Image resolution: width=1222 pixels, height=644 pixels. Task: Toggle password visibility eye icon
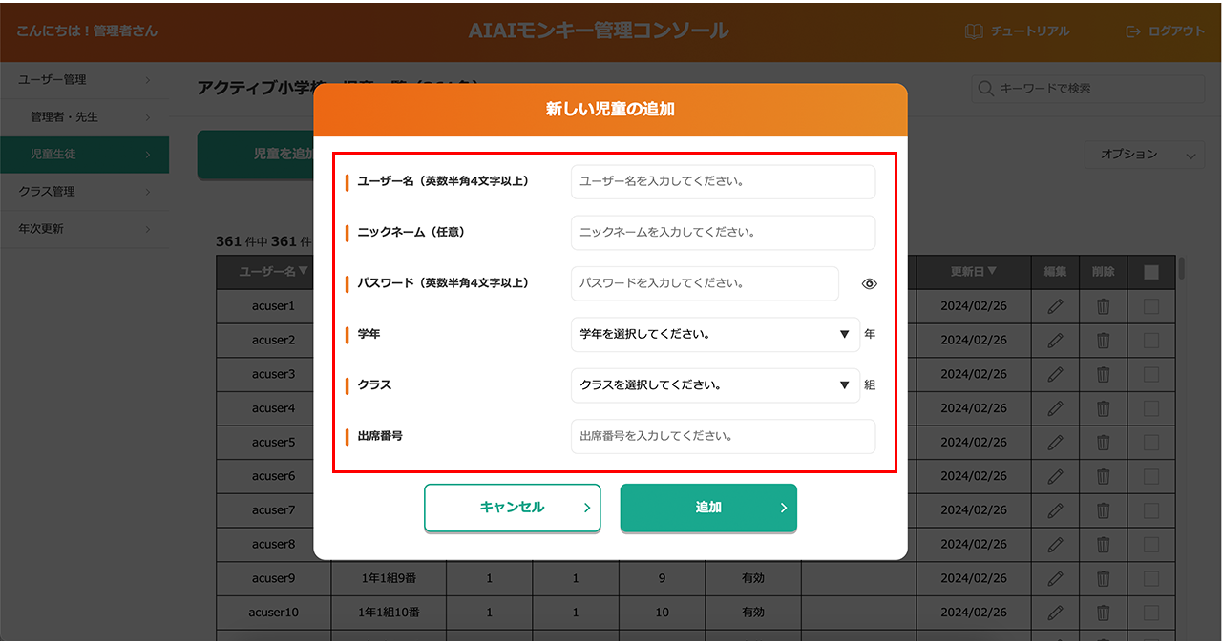tap(869, 284)
